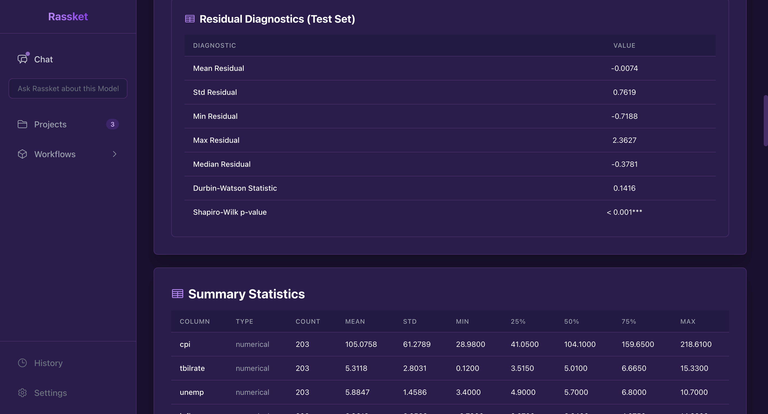
Task: Click the History clock icon
Action: point(22,363)
